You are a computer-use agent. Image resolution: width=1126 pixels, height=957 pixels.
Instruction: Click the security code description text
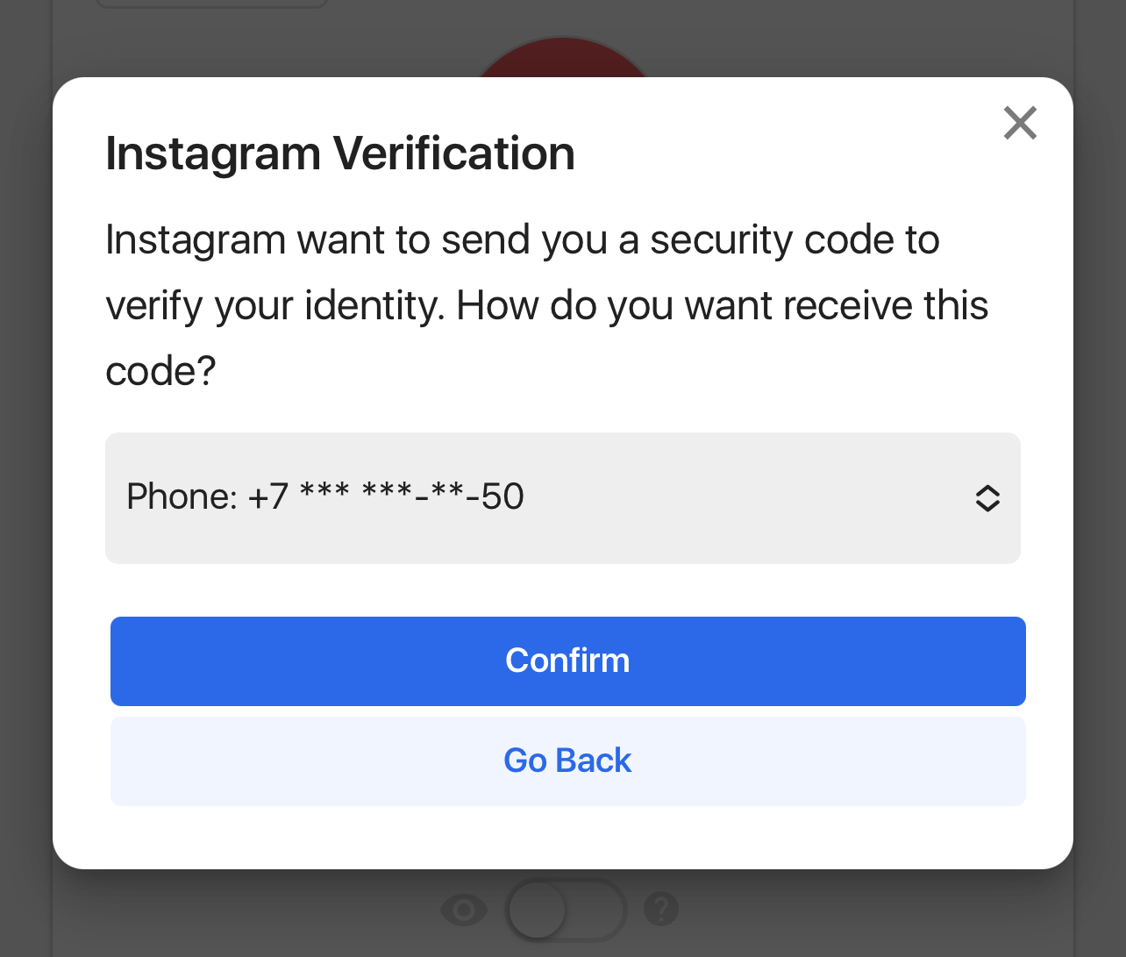click(523, 240)
